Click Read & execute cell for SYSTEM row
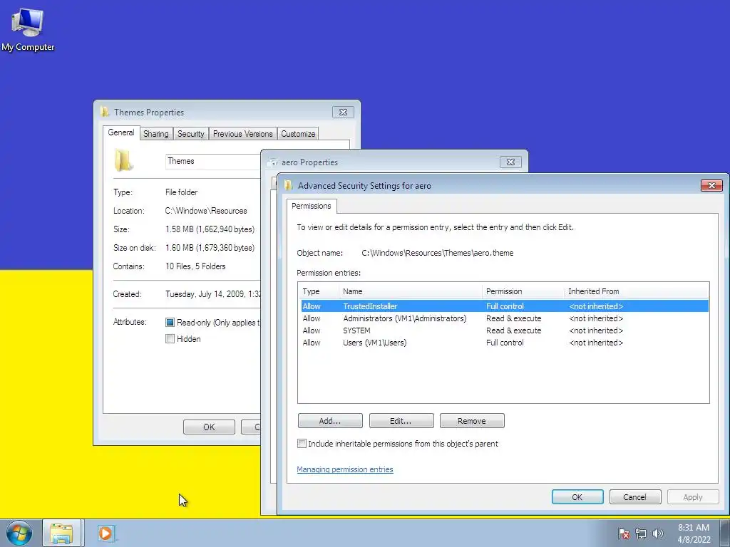 pyautogui.click(x=513, y=330)
